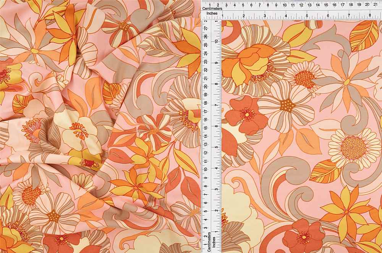382x253 pixels.
Task: Click the 10 mark on the vertical inch ruler
Action: point(216,41)
